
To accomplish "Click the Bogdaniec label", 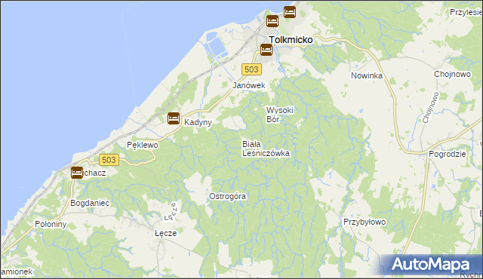I will click(x=90, y=203).
